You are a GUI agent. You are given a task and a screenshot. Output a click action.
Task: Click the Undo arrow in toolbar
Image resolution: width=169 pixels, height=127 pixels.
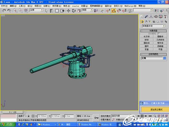click(4, 11)
